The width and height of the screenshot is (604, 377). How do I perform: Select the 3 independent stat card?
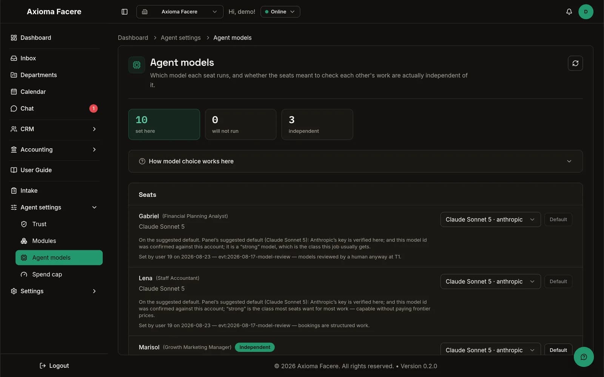click(317, 124)
